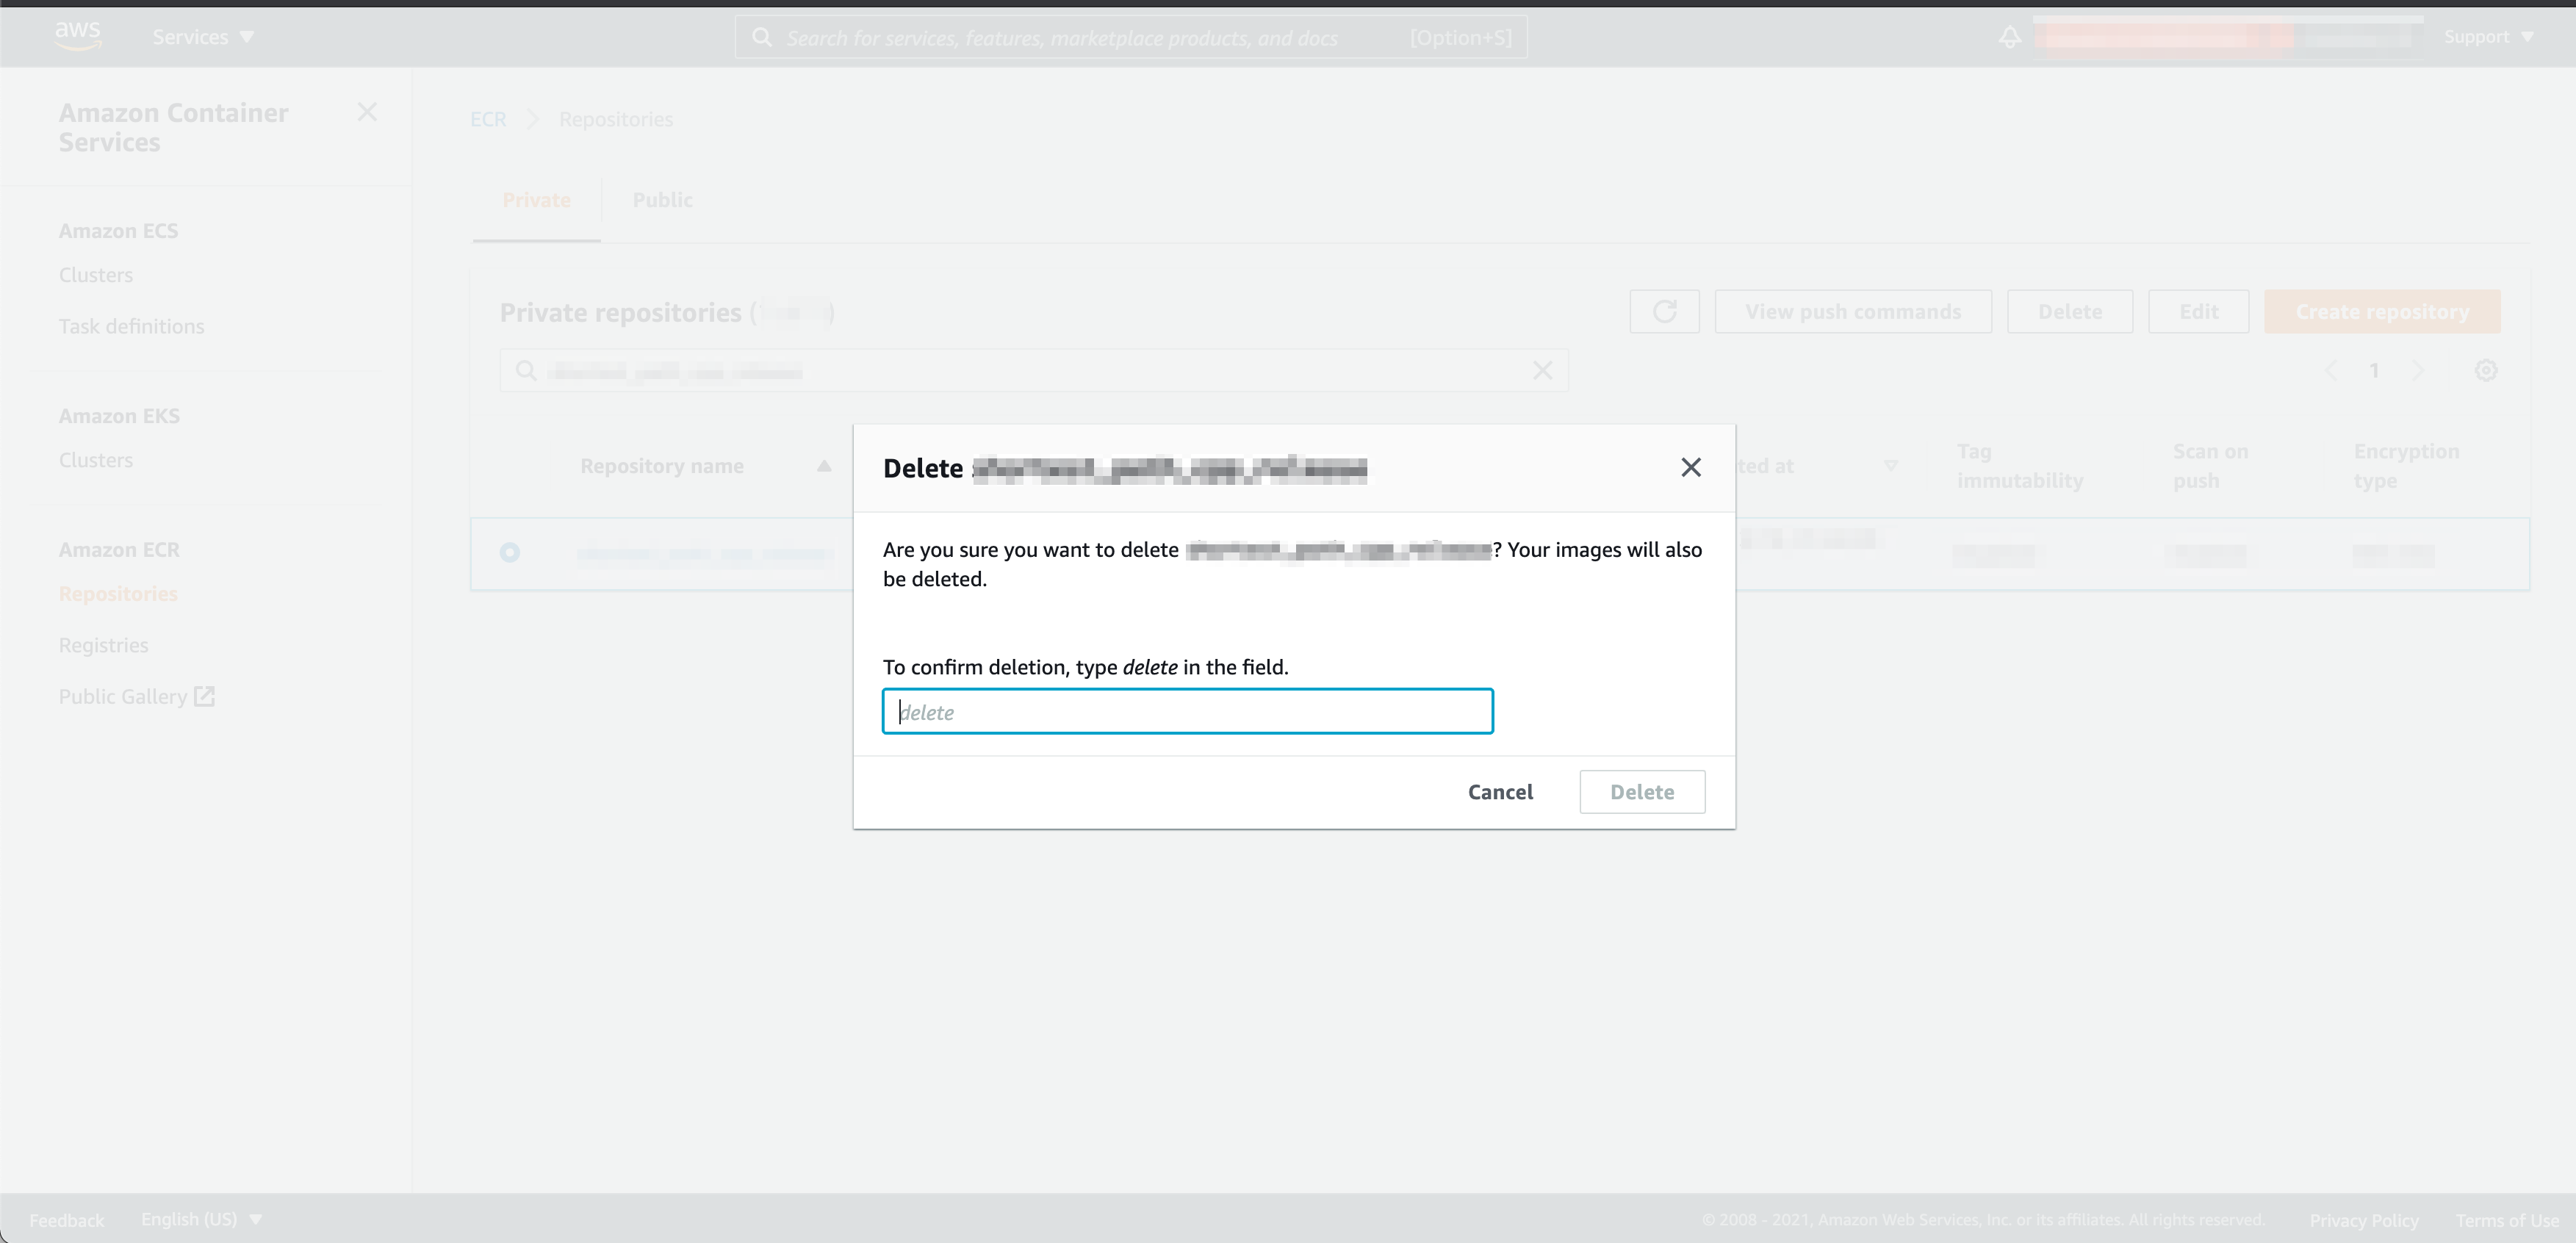Viewport: 2576px width, 1243px height.
Task: Open Amazon ECS Clusters
Action: (x=96, y=275)
